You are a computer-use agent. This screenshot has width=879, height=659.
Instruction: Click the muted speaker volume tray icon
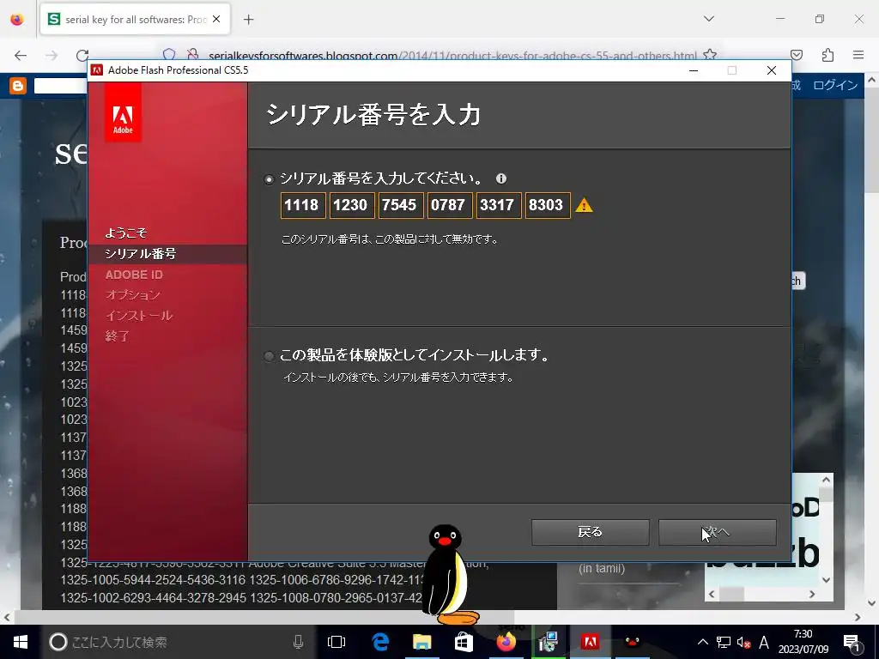(x=744, y=643)
